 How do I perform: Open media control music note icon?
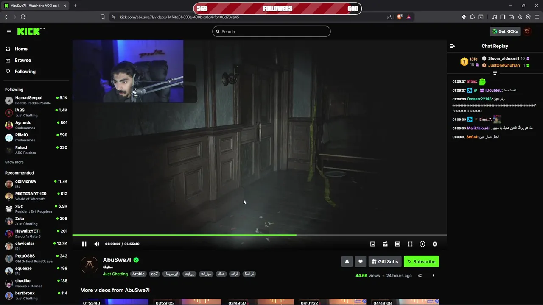(x=494, y=17)
